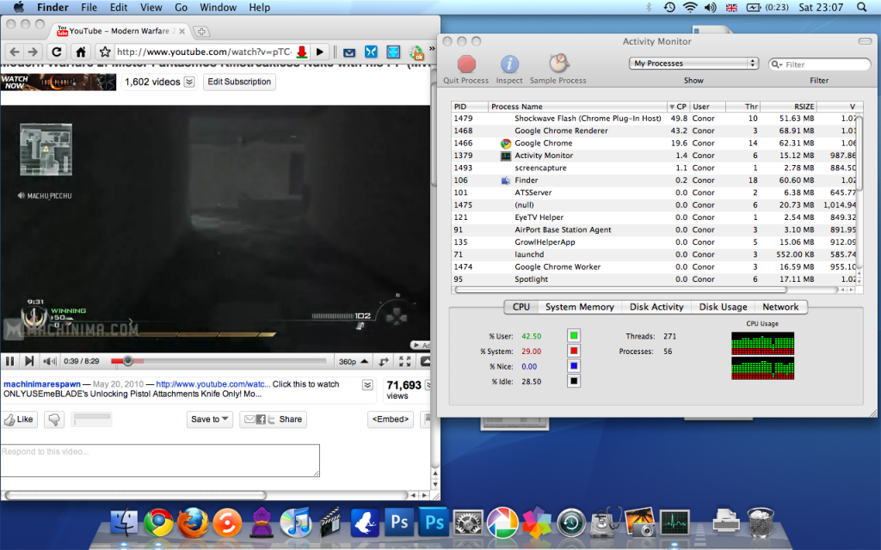Click the Activity Monitor Filter search field

(x=820, y=64)
